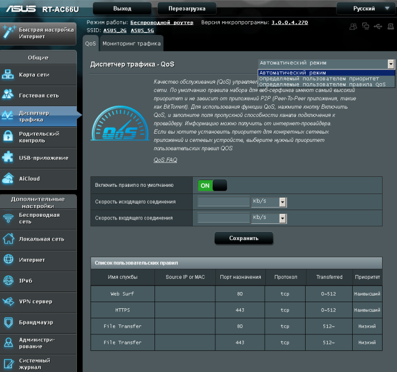Click the Приоритет column header
397x372 pixels.
[367, 277]
